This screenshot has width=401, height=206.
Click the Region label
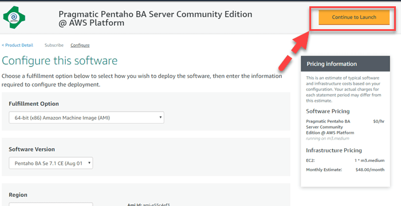pyautogui.click(x=18, y=195)
